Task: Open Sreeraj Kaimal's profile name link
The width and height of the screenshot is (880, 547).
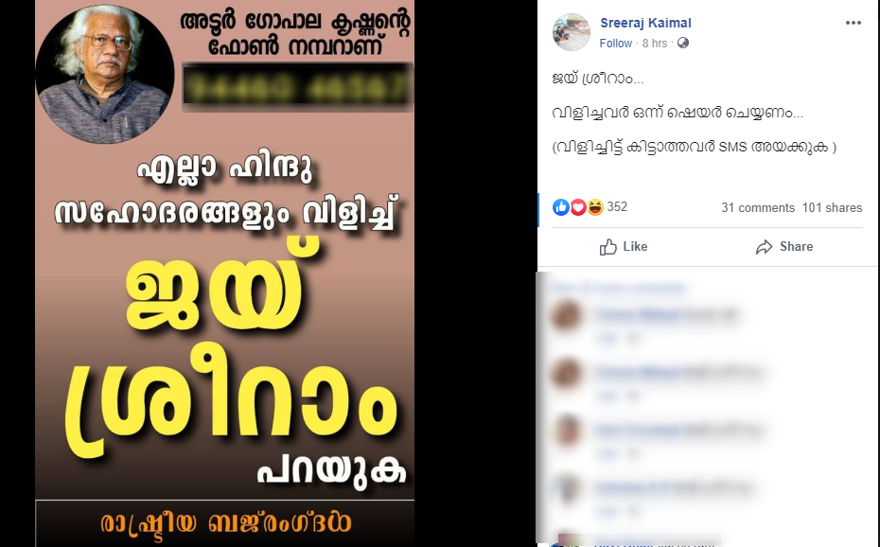Action: [645, 23]
